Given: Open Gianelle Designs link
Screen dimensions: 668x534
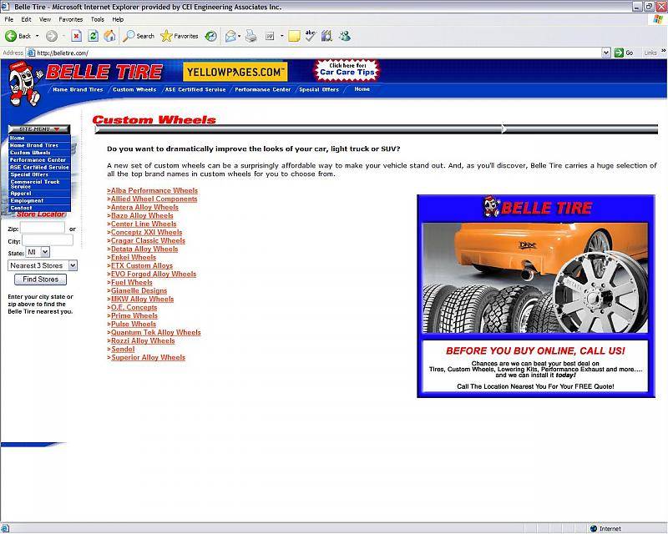Looking at the screenshot, I should coord(139,290).
